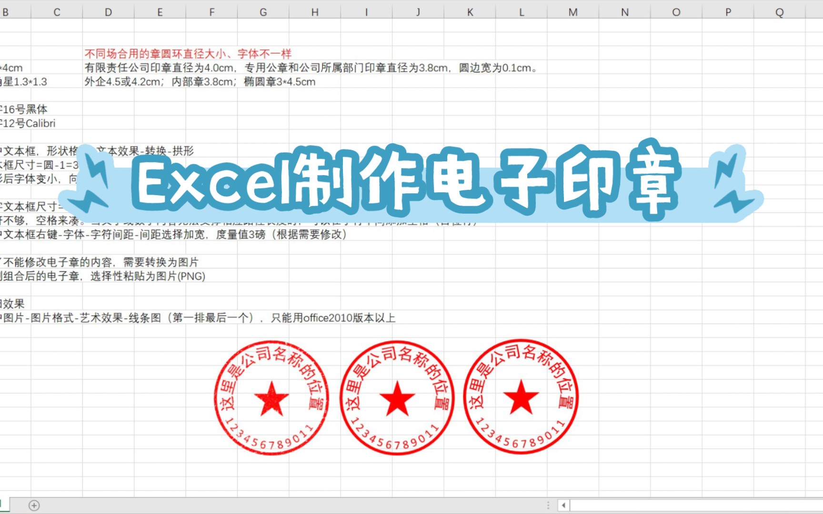Select column K header
Image resolution: width=823 pixels, height=514 pixels.
pyautogui.click(x=470, y=12)
